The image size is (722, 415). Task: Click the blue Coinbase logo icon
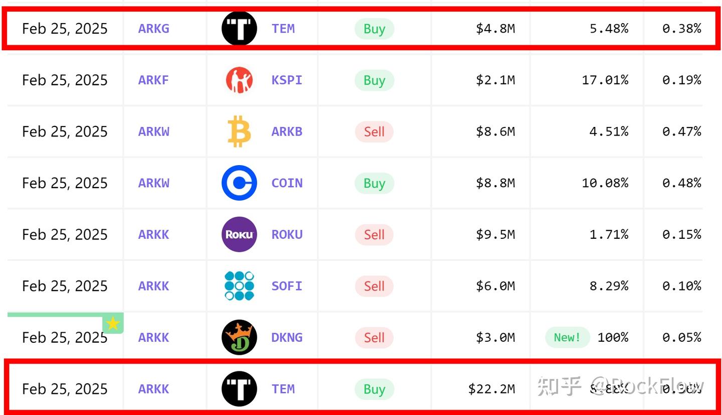tap(239, 183)
